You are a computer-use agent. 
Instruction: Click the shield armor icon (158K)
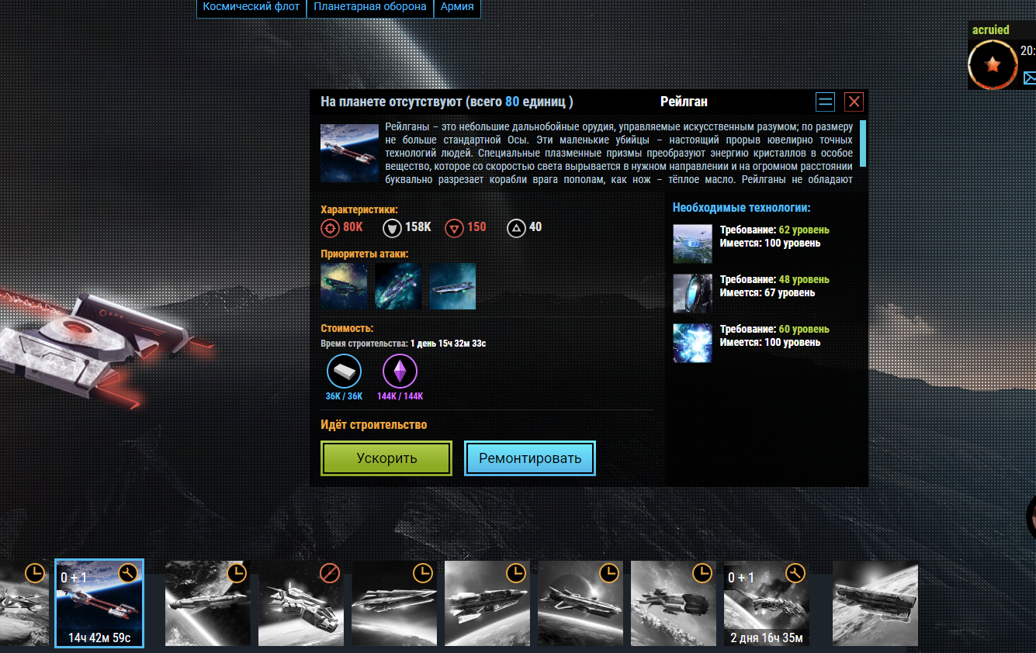coord(392,228)
